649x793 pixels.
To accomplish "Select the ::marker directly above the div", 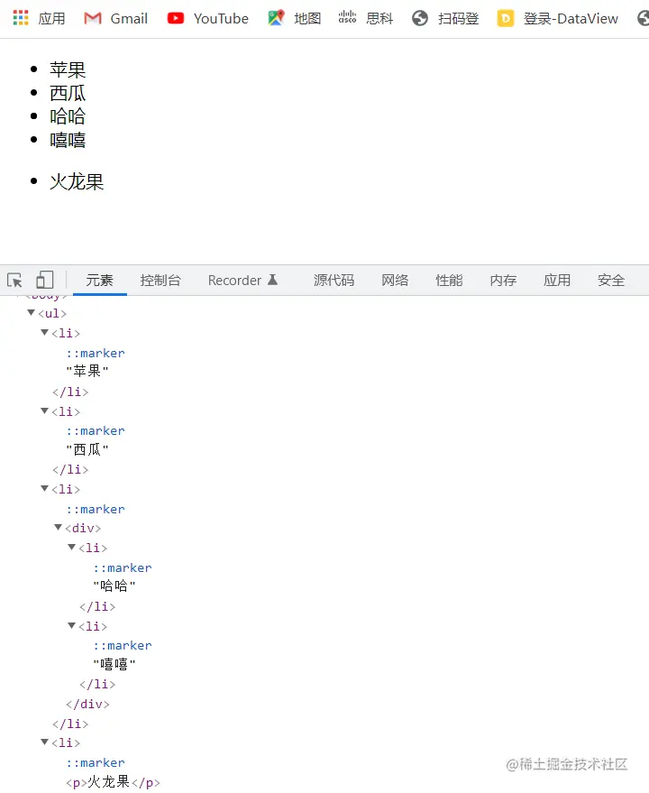I will click(95, 510).
